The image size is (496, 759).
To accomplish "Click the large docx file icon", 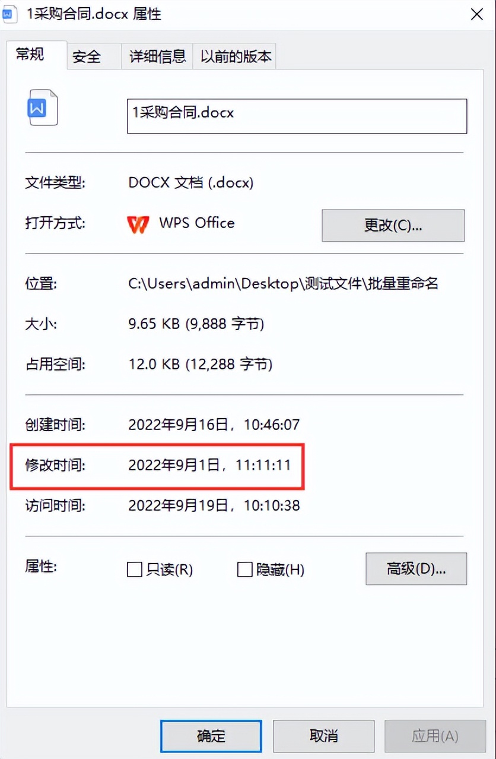I will [x=43, y=107].
